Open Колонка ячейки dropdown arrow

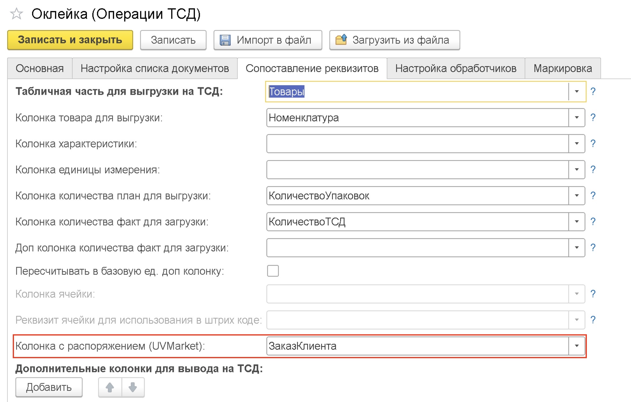click(577, 294)
